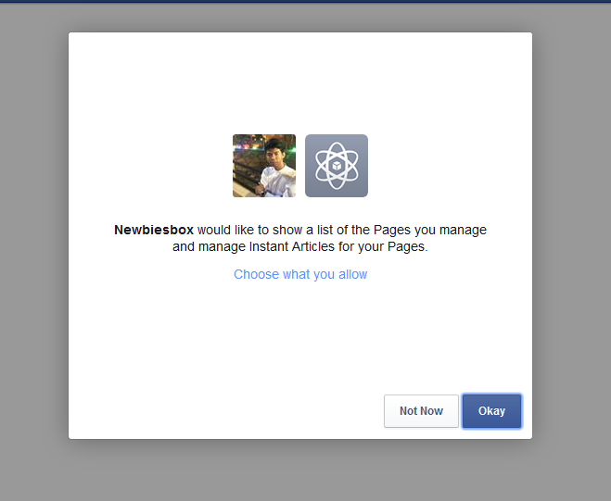
Task: Open the Choose what you allow link
Action: [x=300, y=274]
